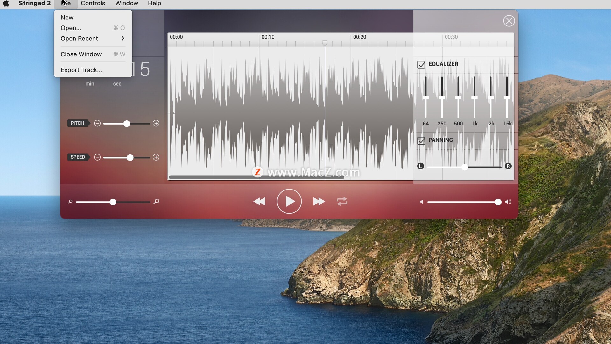Click the pitch slider handle
This screenshot has width=611, height=344.
[127, 124]
